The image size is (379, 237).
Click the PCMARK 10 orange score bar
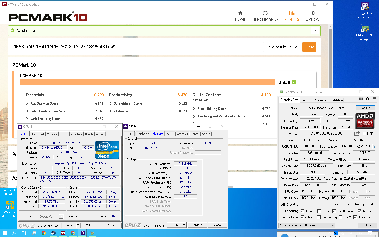click(x=147, y=82)
